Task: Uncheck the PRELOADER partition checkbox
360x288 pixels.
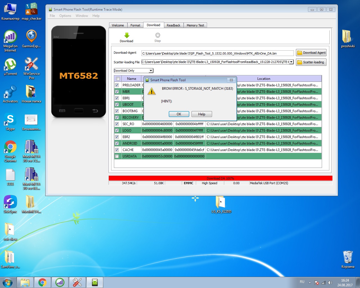Action: (117, 85)
